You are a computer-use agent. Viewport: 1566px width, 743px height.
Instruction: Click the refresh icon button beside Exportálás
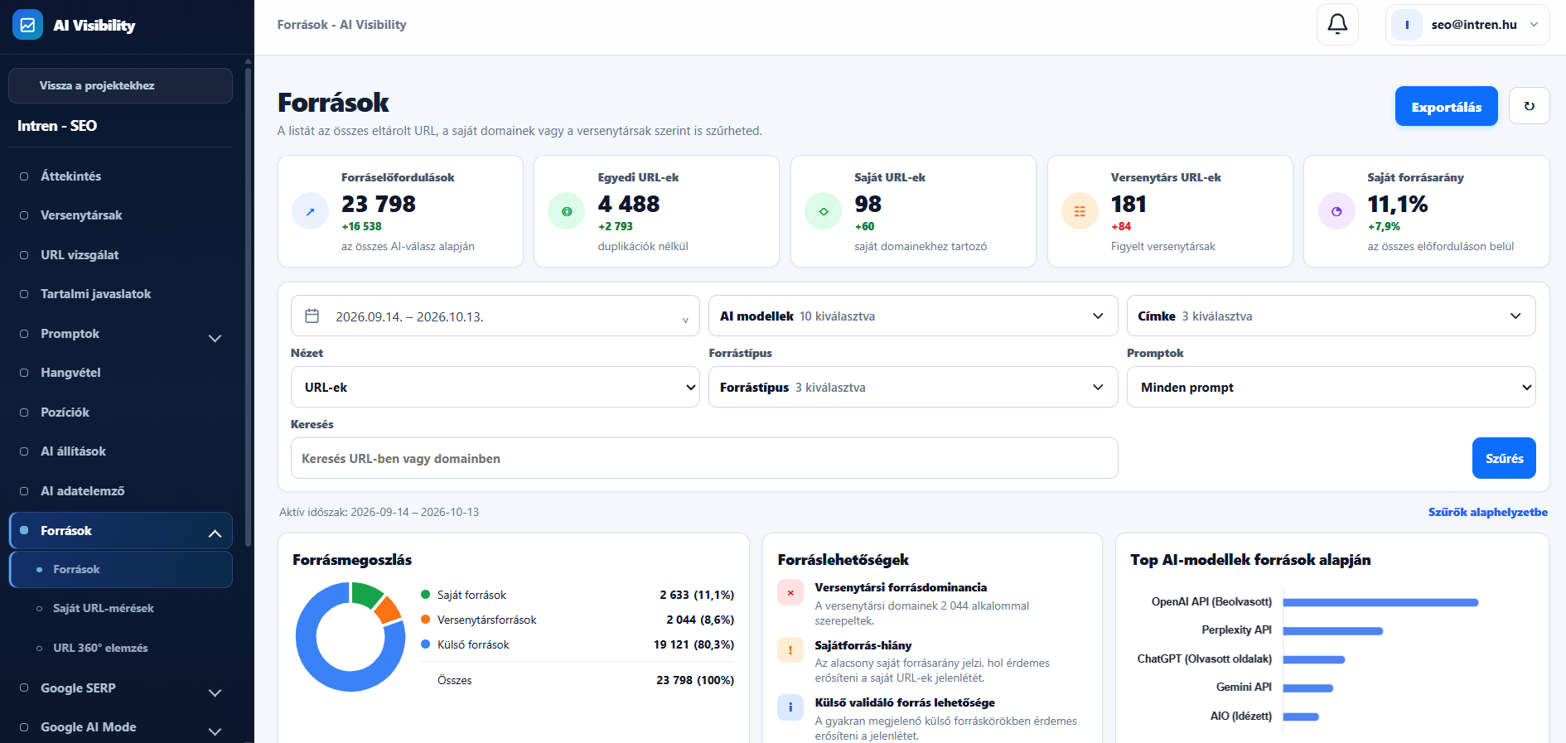1529,106
